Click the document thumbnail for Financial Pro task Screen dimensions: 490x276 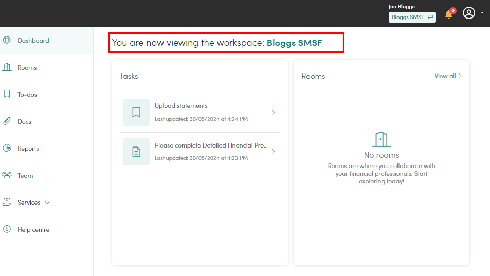click(x=136, y=152)
